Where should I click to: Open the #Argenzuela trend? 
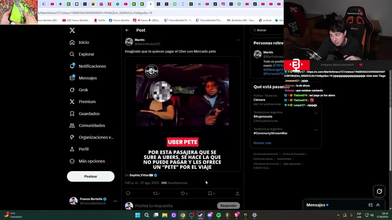(263, 116)
